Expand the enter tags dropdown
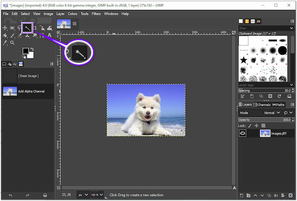297x201 pixels. pos(292,85)
